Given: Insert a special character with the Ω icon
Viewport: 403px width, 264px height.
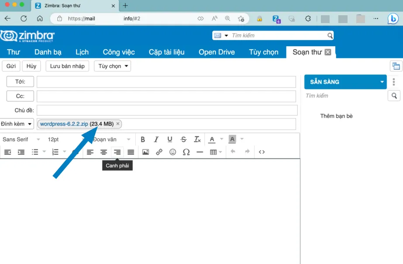Looking at the screenshot, I should [186, 152].
